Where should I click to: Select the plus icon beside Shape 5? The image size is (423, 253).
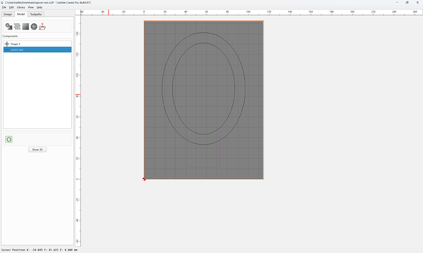[7, 44]
